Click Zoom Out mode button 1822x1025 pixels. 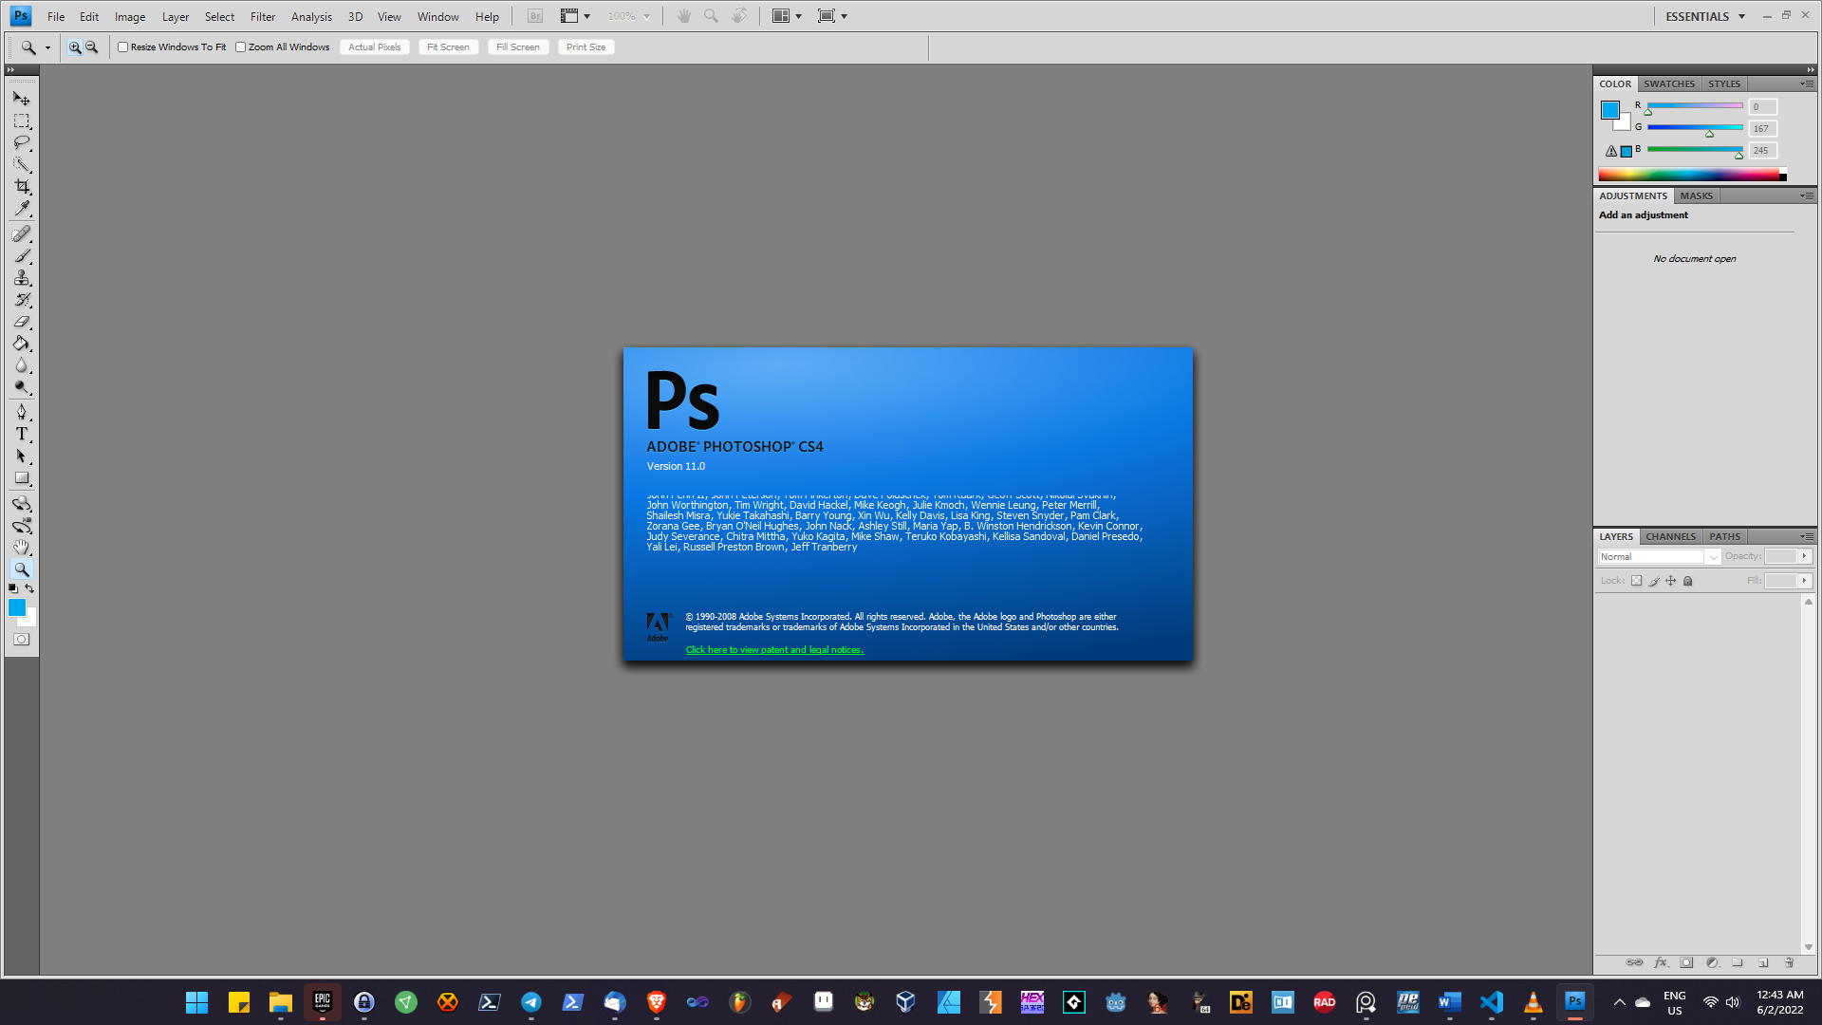click(92, 47)
